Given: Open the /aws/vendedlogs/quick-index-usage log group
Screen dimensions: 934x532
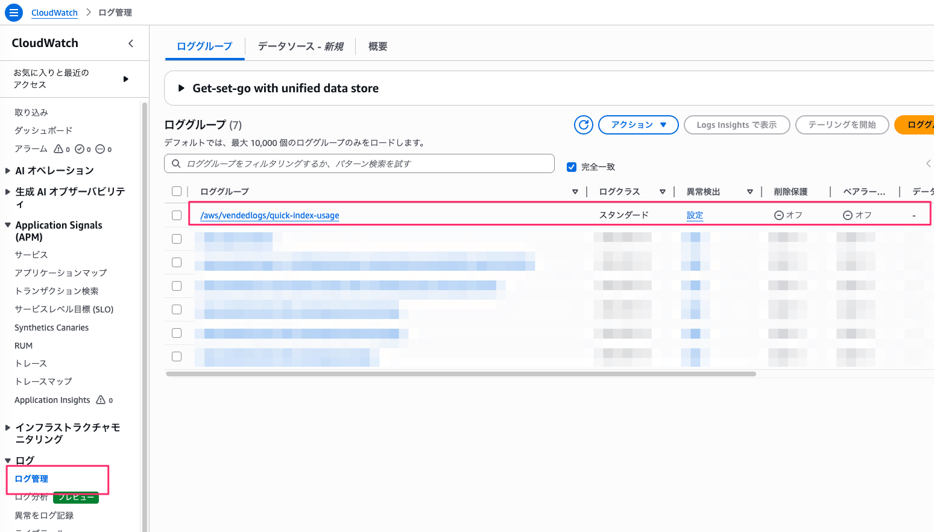Looking at the screenshot, I should (270, 215).
